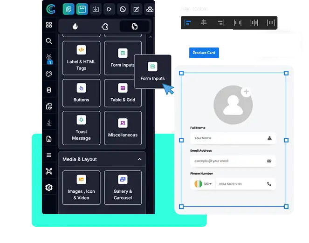
Task: Click the top-left selection handle
Action: point(181,73)
